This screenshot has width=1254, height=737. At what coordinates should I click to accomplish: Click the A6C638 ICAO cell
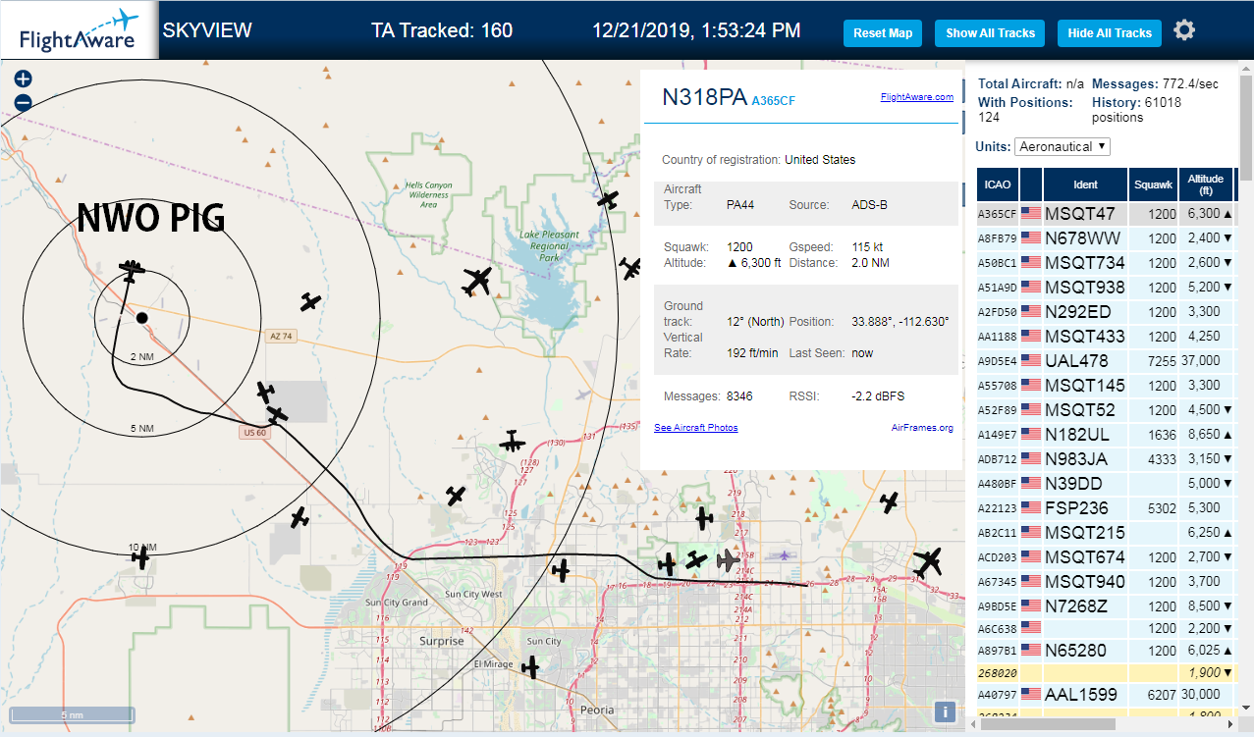click(997, 627)
